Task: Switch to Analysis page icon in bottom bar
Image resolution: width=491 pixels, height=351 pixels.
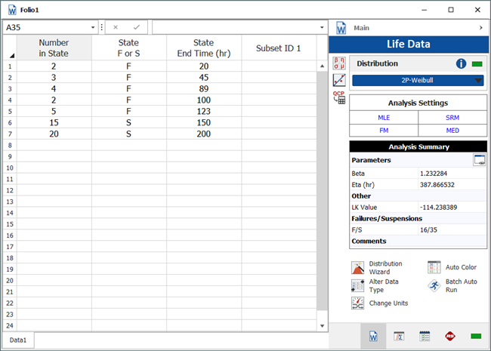Action: tap(399, 337)
